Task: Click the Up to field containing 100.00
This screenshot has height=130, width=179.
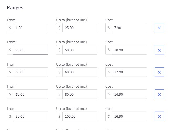Action: [80, 116]
